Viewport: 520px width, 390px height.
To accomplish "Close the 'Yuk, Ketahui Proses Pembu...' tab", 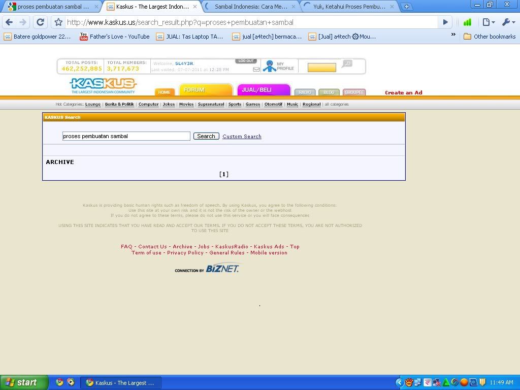I will click(x=392, y=7).
